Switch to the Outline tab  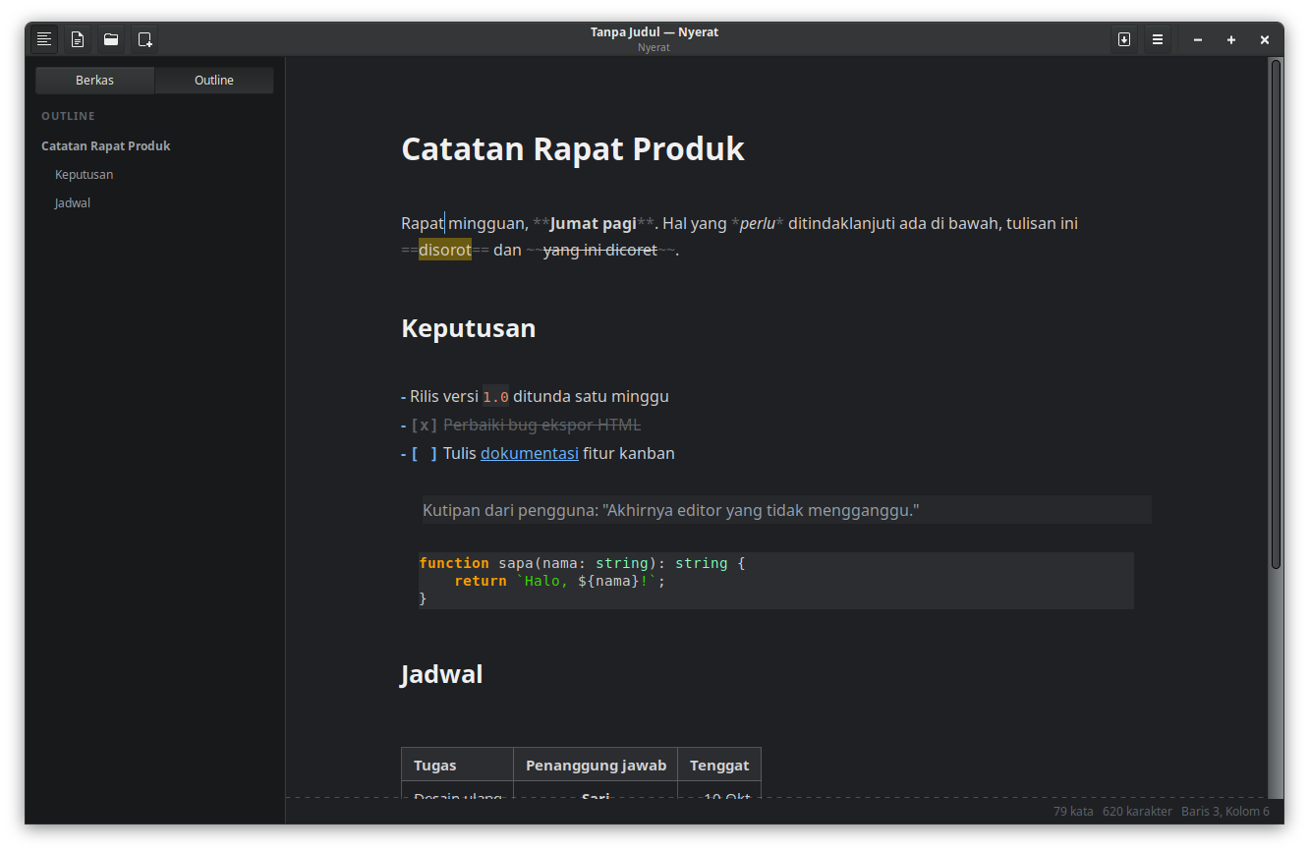click(x=214, y=81)
